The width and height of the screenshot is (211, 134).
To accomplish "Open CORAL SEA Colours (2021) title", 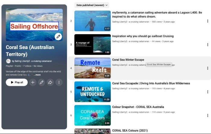I will point(130,130).
